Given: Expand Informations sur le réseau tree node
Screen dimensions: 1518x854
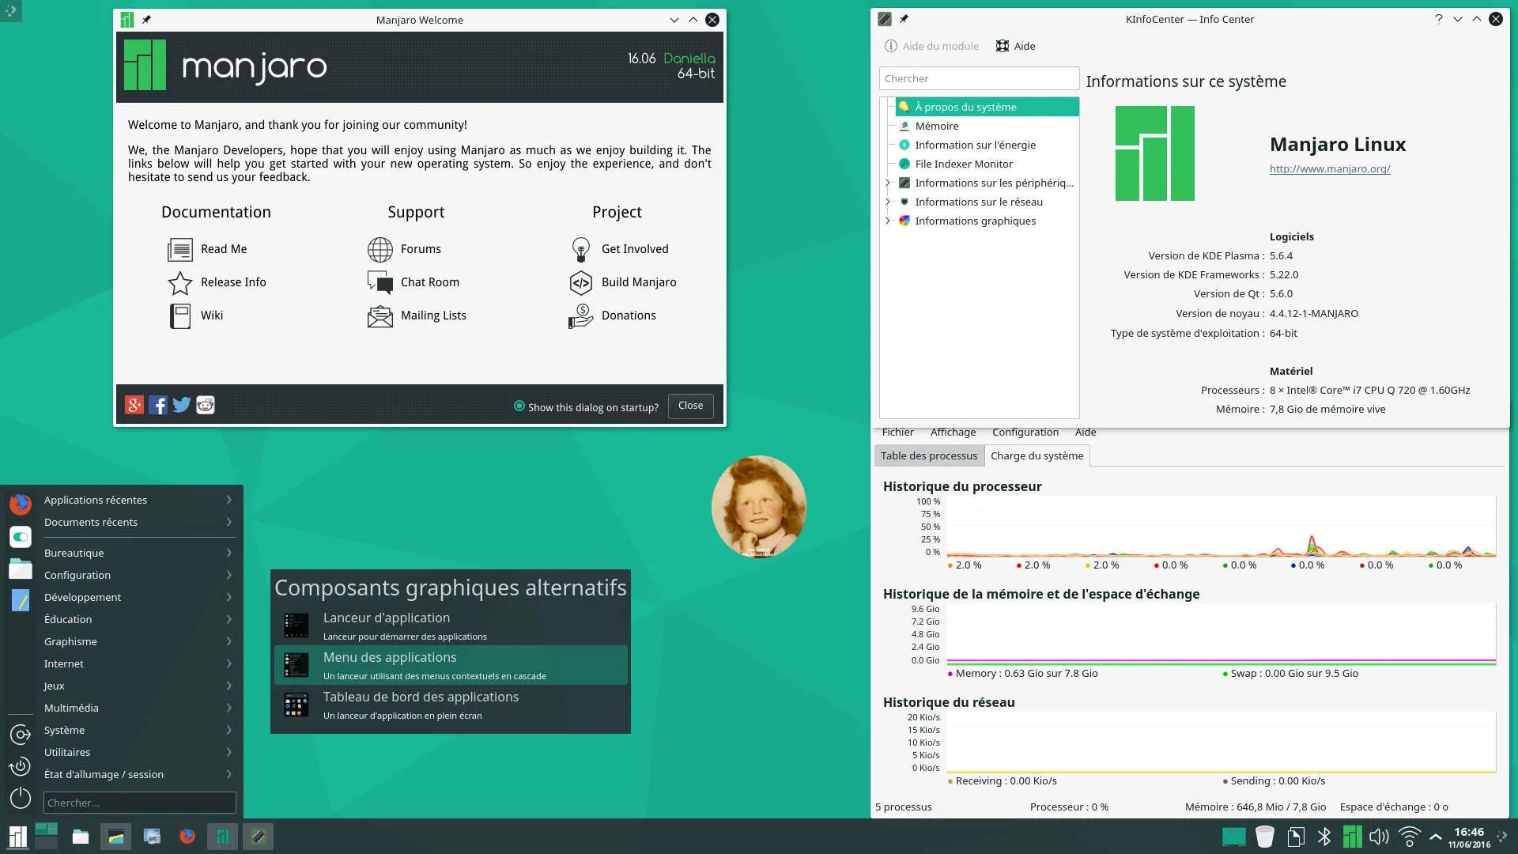Looking at the screenshot, I should (x=888, y=202).
